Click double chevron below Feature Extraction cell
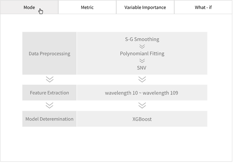The height and width of the screenshot is (163, 233). coord(50,105)
